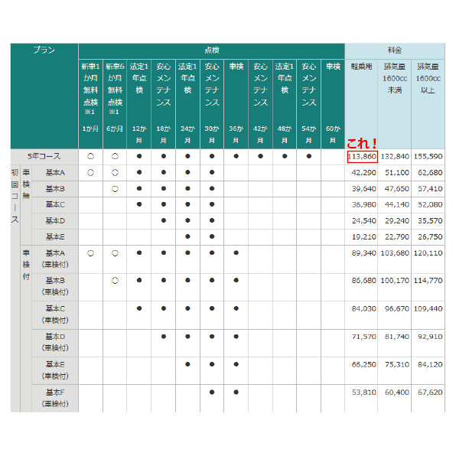Click the price 67,620 in last row
456x456 pixels.
(430, 392)
